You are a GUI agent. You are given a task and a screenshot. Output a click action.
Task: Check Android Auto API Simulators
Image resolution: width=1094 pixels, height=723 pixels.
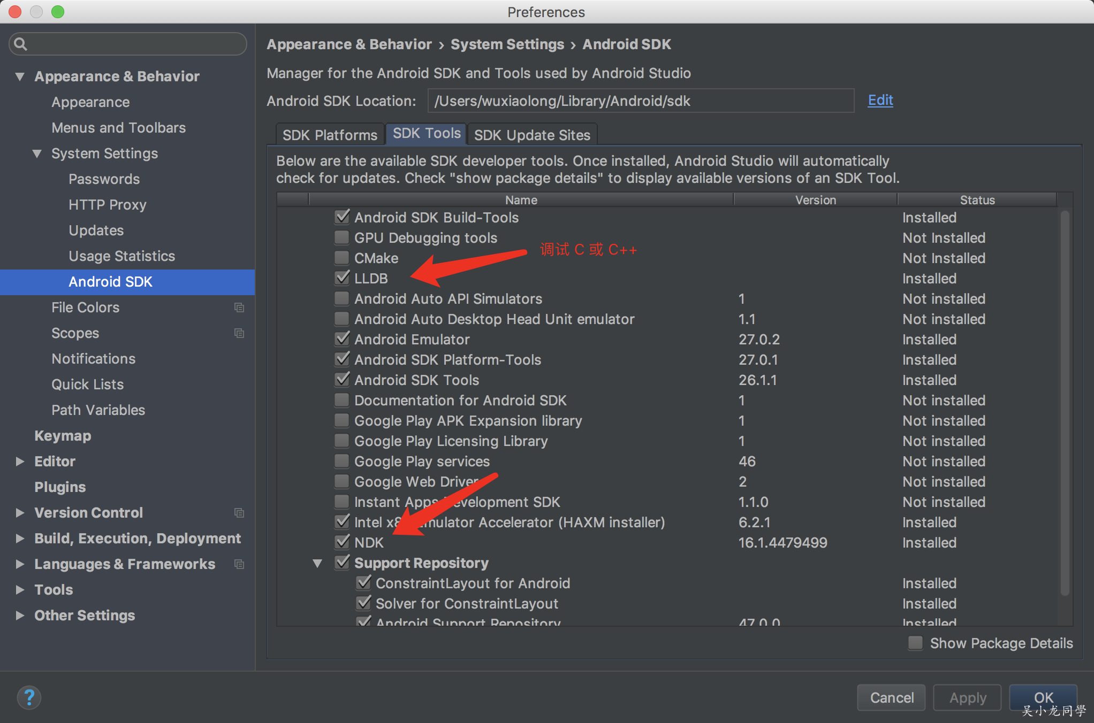(341, 298)
